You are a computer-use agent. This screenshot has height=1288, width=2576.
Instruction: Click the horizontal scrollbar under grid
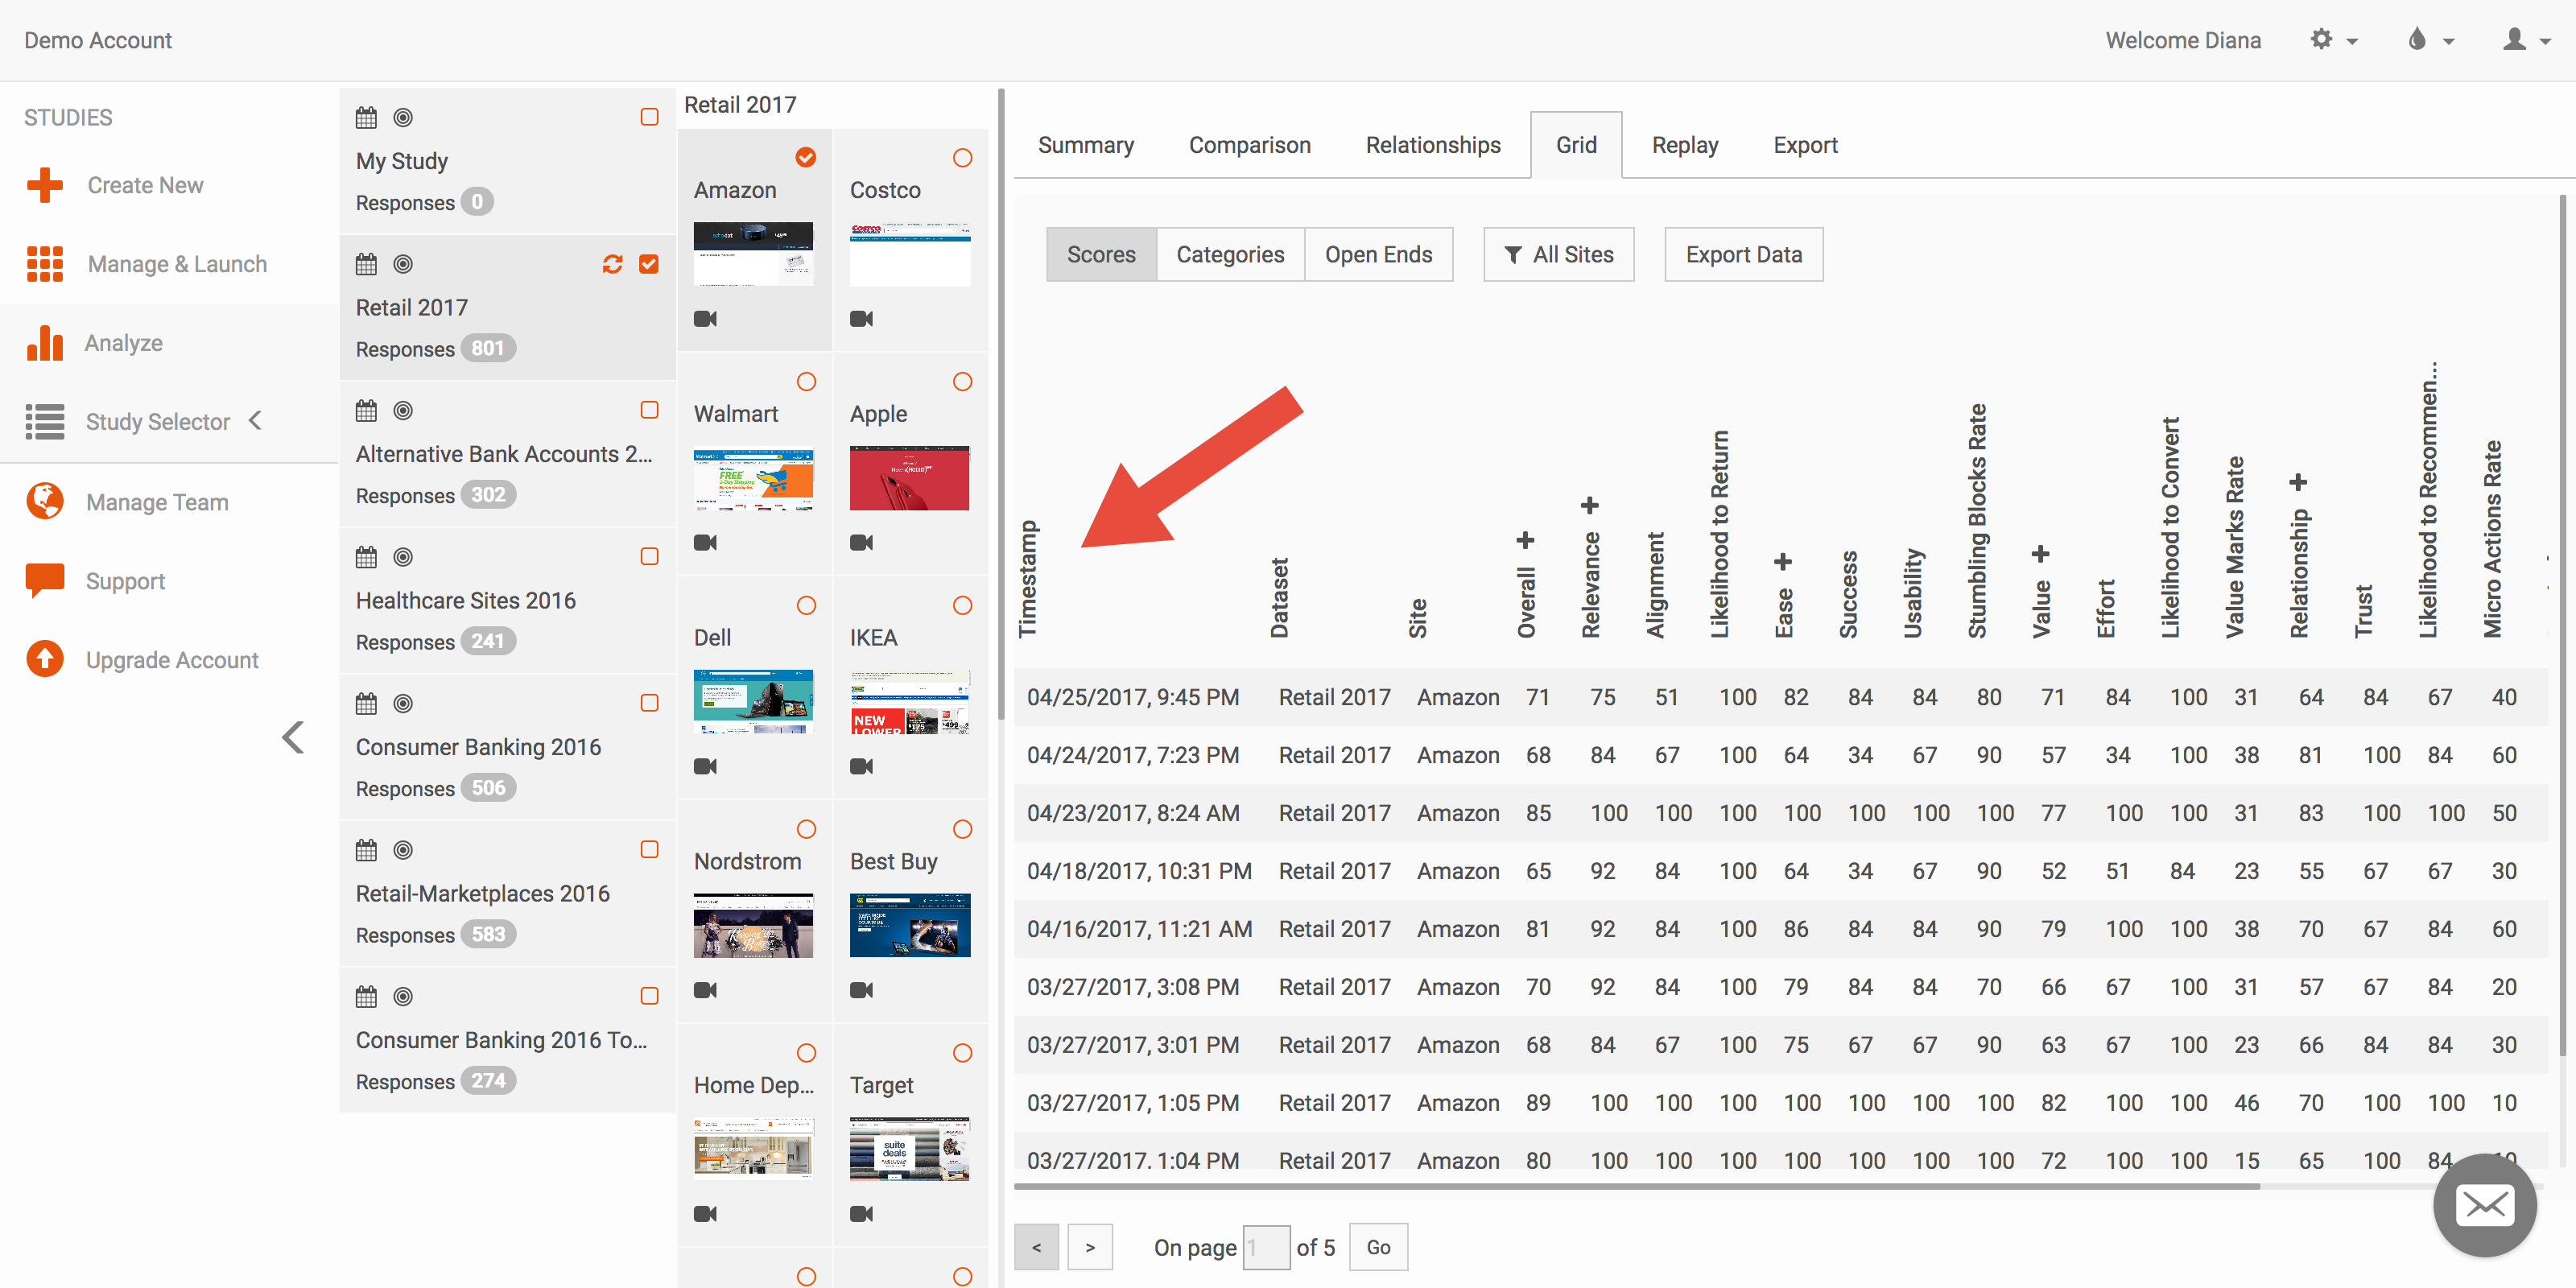tap(1636, 1186)
